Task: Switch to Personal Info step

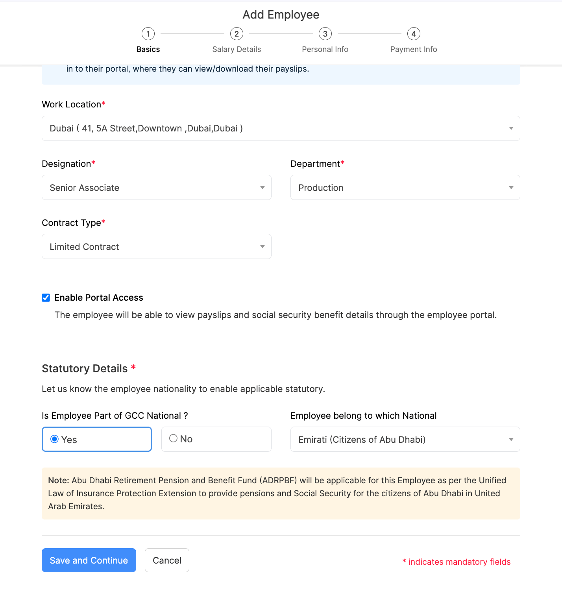Action: 325,49
